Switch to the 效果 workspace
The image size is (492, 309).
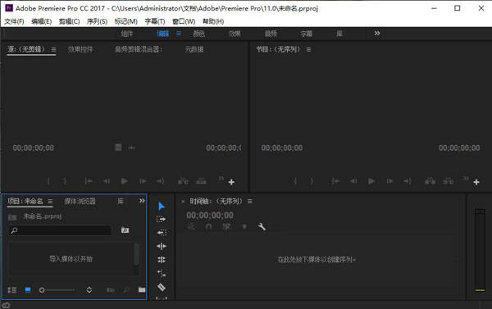[x=235, y=34]
